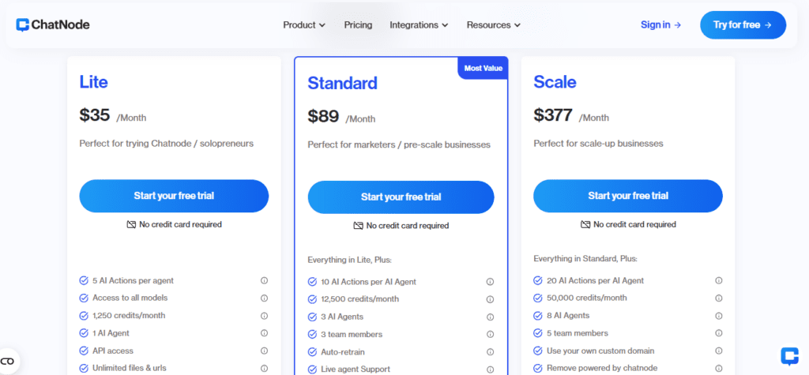Click info icon beside Use your own custom domain
809x375 pixels.
(718, 351)
